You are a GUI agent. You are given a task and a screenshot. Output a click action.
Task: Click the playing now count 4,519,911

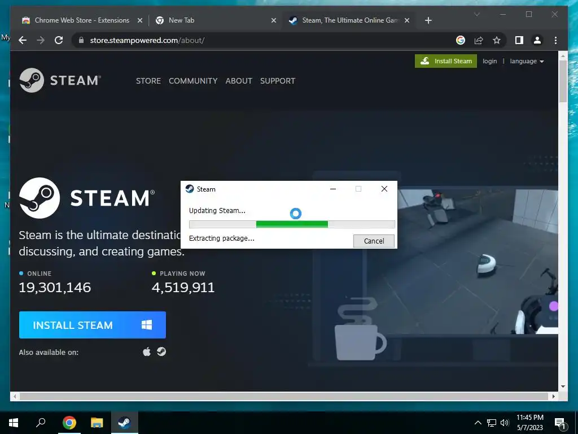pos(183,288)
